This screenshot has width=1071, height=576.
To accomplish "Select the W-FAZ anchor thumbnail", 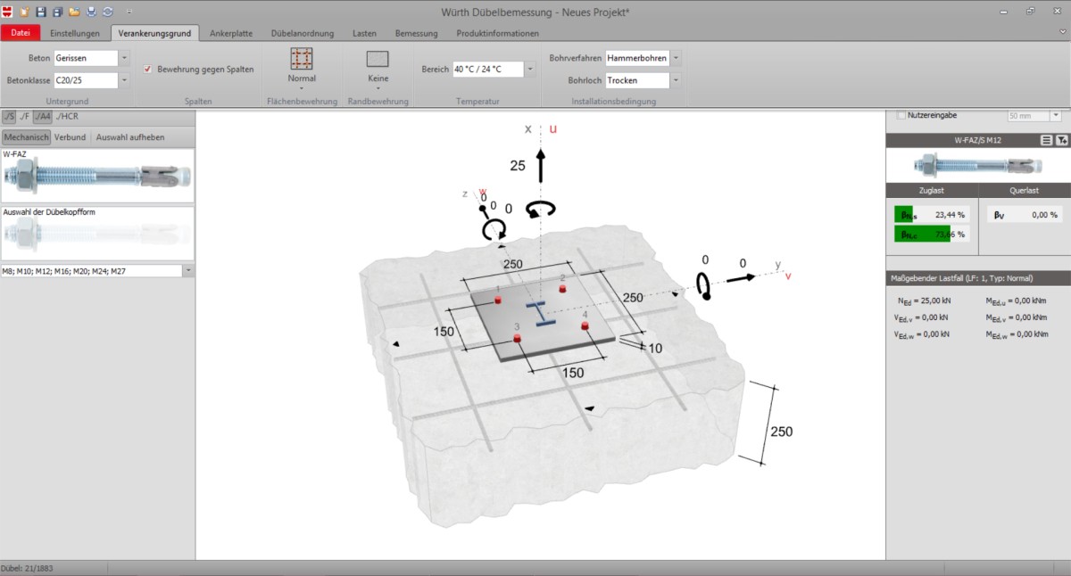I will point(97,175).
